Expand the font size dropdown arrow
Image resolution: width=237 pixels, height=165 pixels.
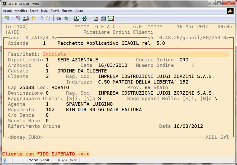click(90, 18)
